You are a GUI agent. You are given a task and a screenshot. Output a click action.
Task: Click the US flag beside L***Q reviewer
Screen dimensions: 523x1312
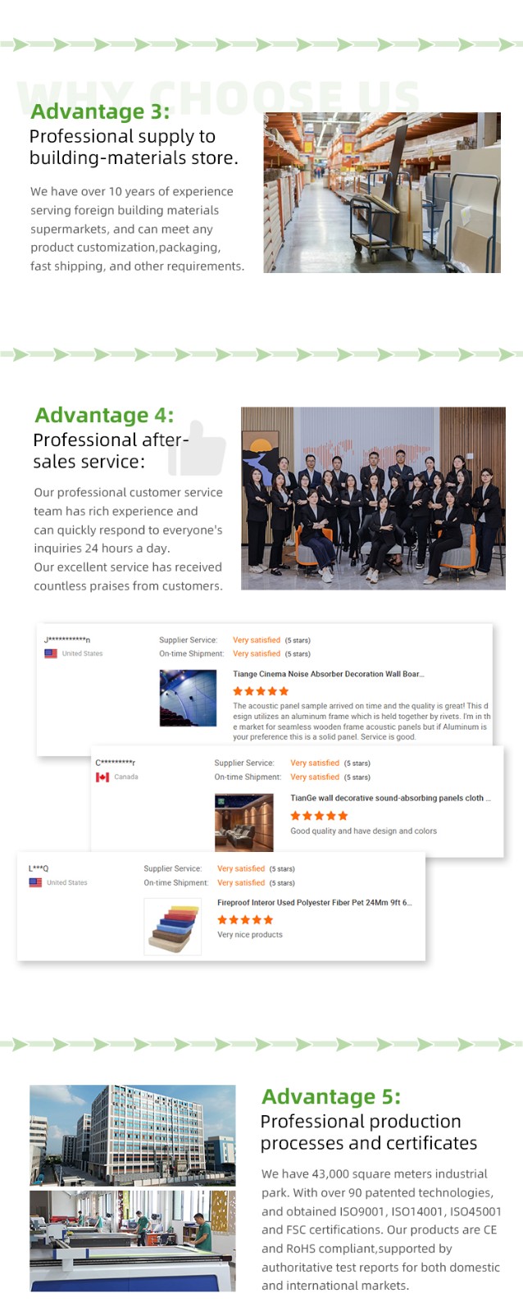coord(35,882)
